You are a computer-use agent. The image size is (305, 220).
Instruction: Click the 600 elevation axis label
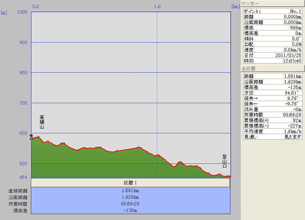point(24,133)
